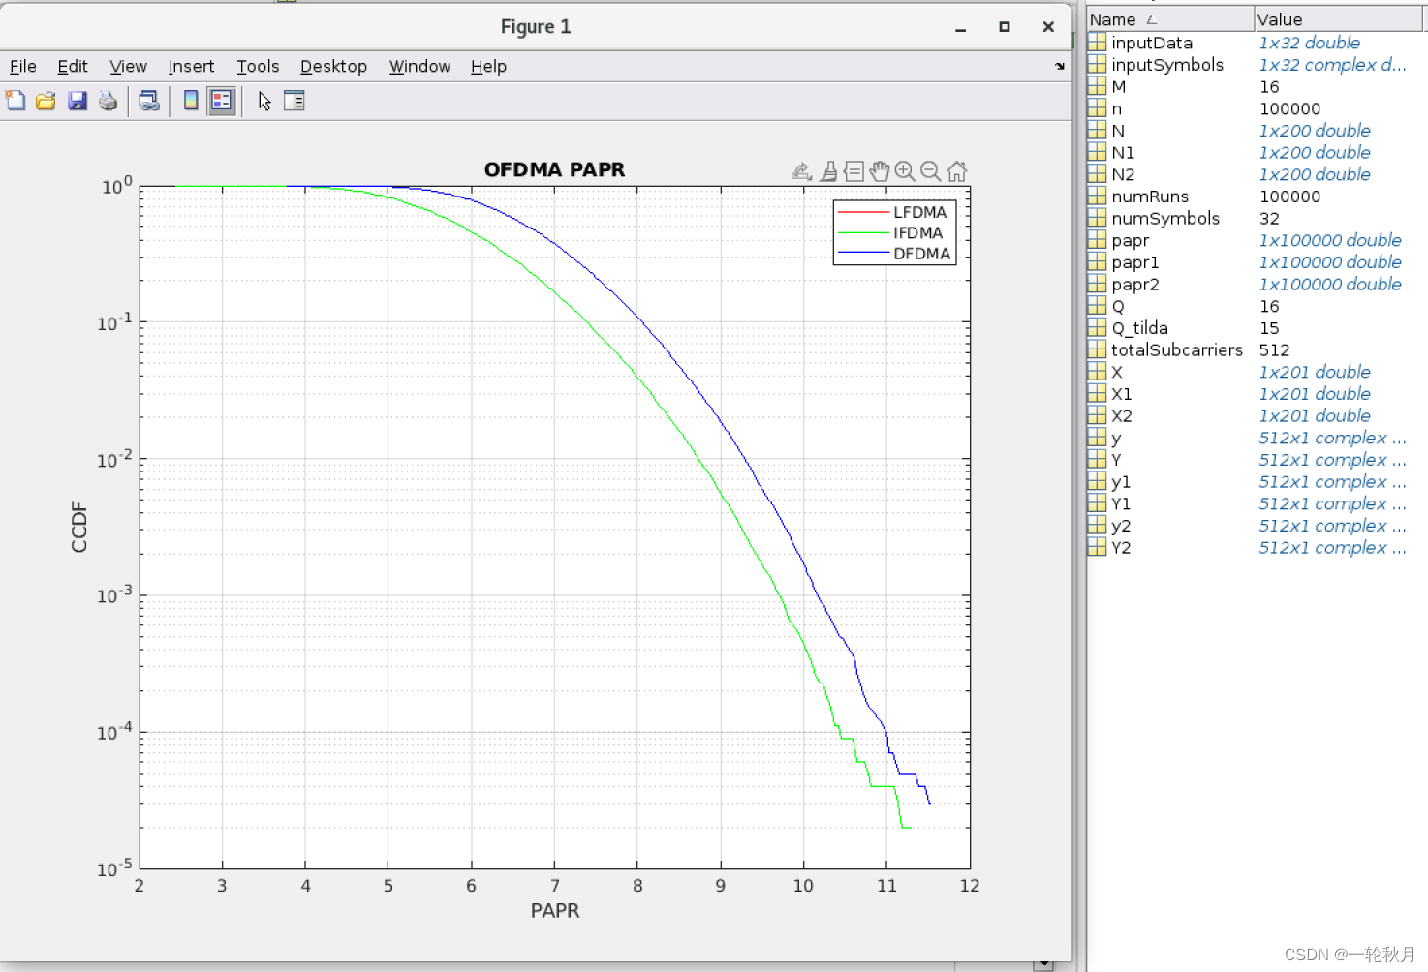
Task: Select the numRuns variable row
Action: pyautogui.click(x=1150, y=197)
